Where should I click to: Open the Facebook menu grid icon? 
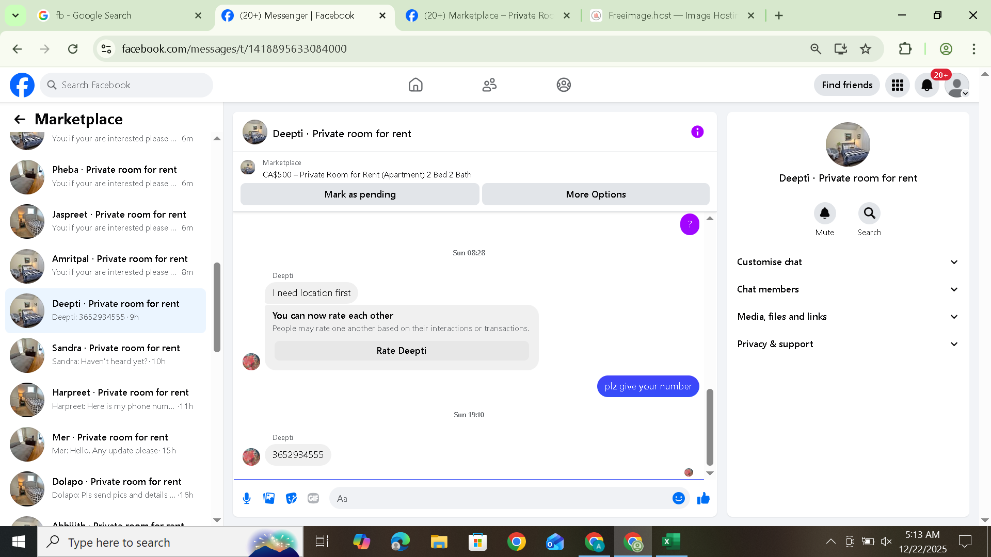click(897, 85)
